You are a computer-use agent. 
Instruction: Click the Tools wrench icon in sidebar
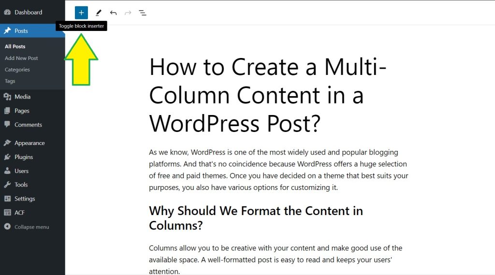(7, 185)
